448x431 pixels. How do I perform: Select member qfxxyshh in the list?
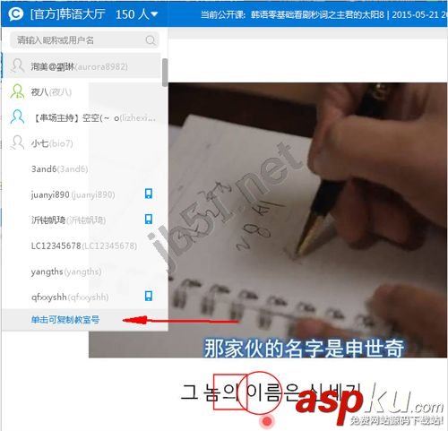[82, 297]
